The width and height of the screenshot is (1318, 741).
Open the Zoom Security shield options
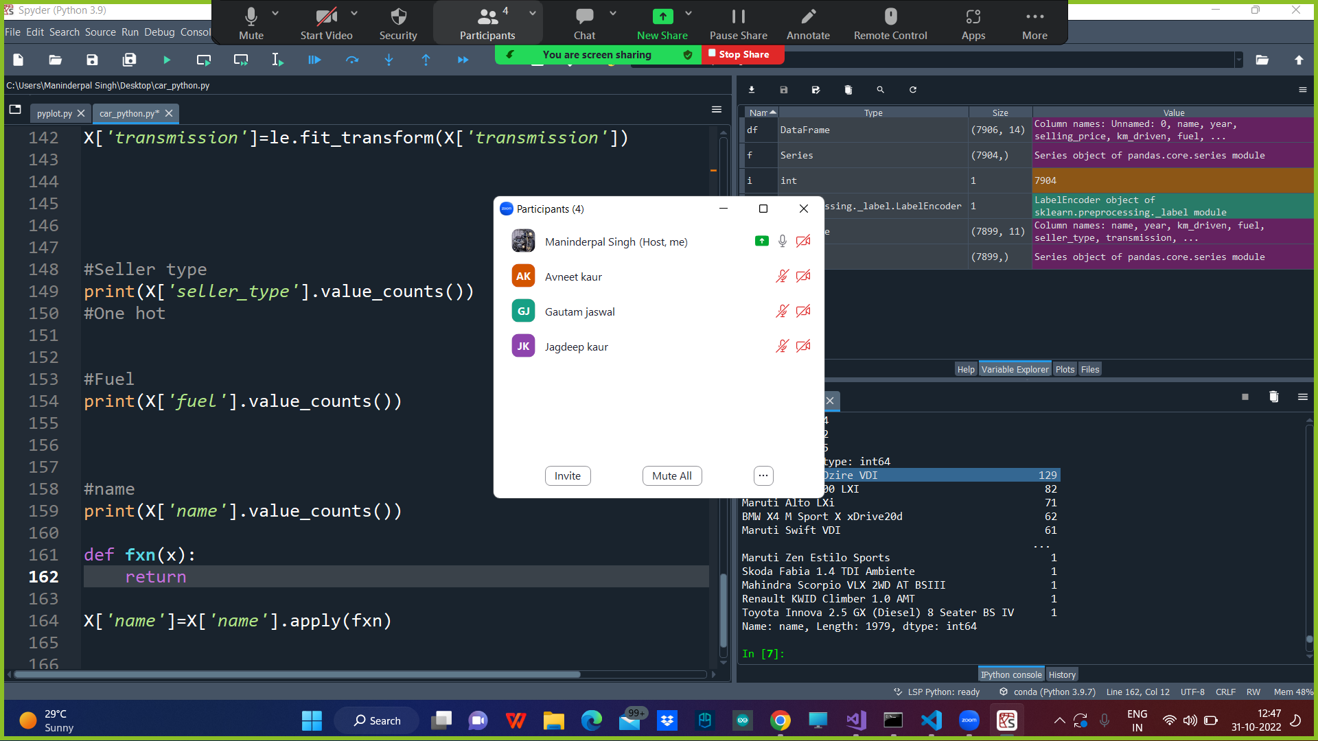[x=398, y=23]
